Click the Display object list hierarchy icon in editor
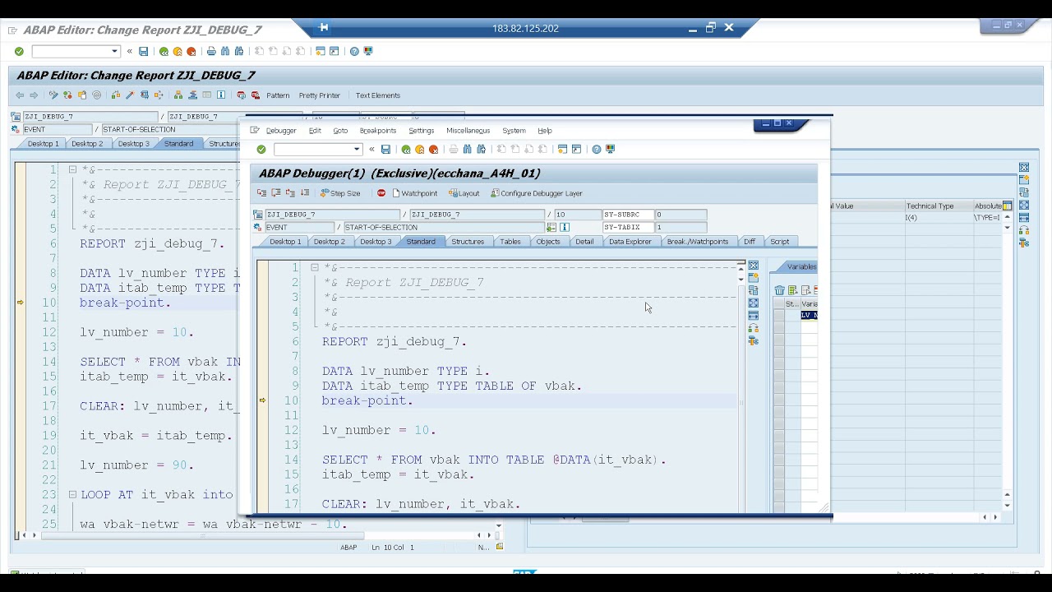 pos(178,95)
